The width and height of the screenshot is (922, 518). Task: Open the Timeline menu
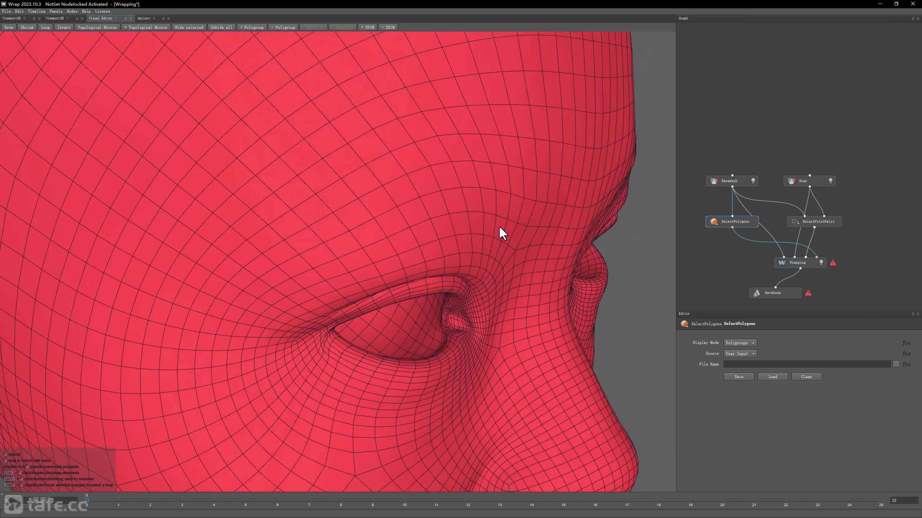37,11
